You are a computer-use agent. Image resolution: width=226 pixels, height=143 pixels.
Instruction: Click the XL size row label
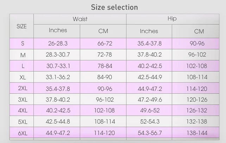click(23, 77)
